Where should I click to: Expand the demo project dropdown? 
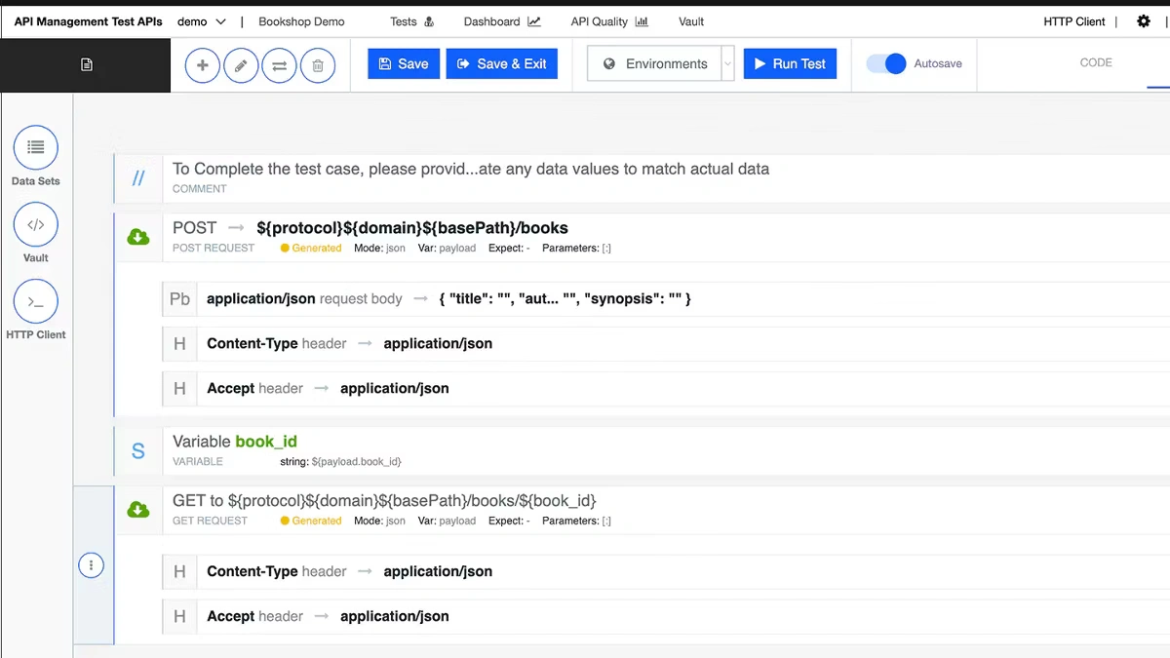[x=202, y=21]
